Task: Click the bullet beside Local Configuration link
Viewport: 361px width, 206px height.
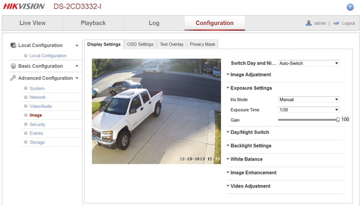Action: 26,56
